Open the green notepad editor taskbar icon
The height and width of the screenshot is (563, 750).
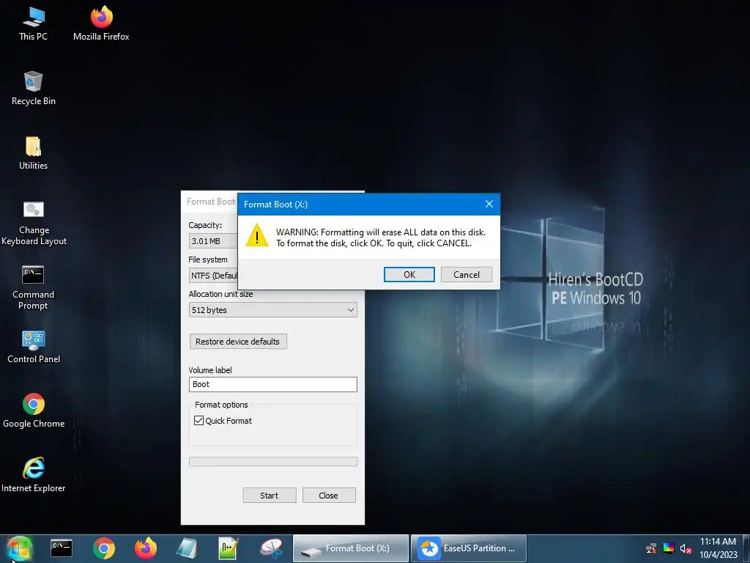[x=229, y=548]
